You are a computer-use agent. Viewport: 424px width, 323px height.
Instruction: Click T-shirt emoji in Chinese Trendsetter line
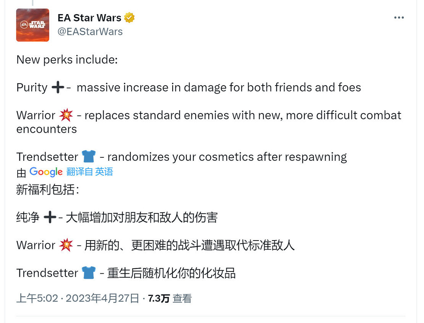88,273
